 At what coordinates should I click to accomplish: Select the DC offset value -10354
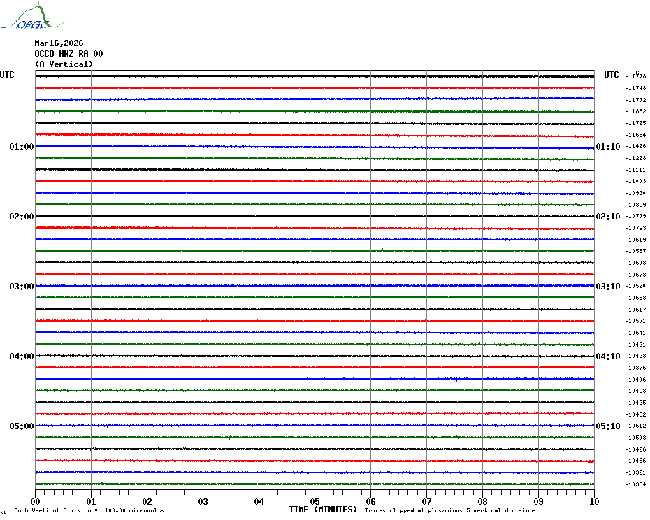coord(636,484)
